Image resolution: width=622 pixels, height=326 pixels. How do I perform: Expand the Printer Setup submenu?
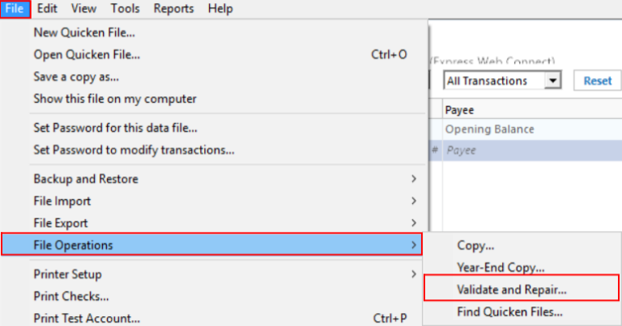pyautogui.click(x=214, y=274)
